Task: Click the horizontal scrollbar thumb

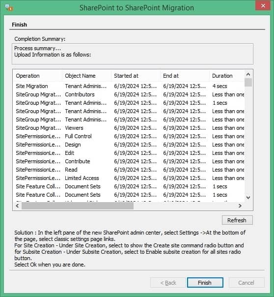Action: coord(78,206)
